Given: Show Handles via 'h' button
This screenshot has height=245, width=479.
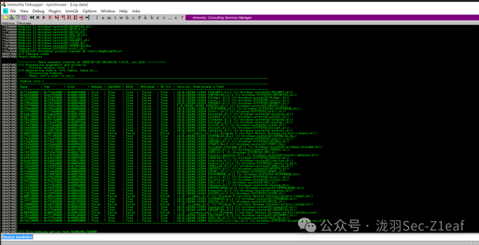Looking at the screenshot, I should (x=127, y=18).
